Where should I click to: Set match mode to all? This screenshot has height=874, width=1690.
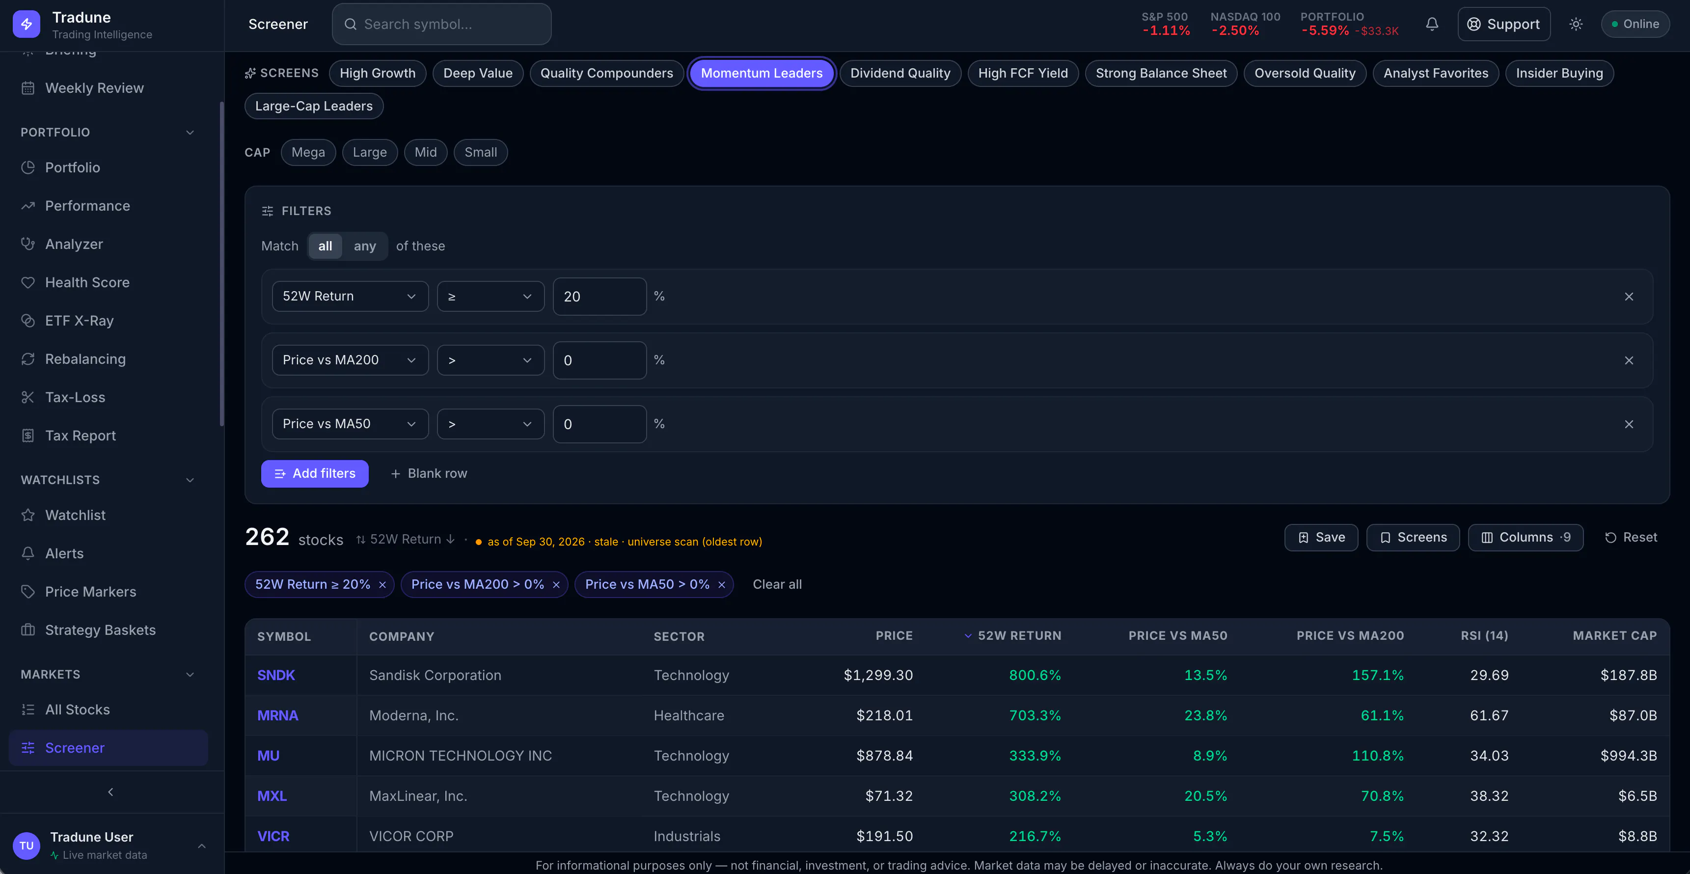click(x=326, y=246)
